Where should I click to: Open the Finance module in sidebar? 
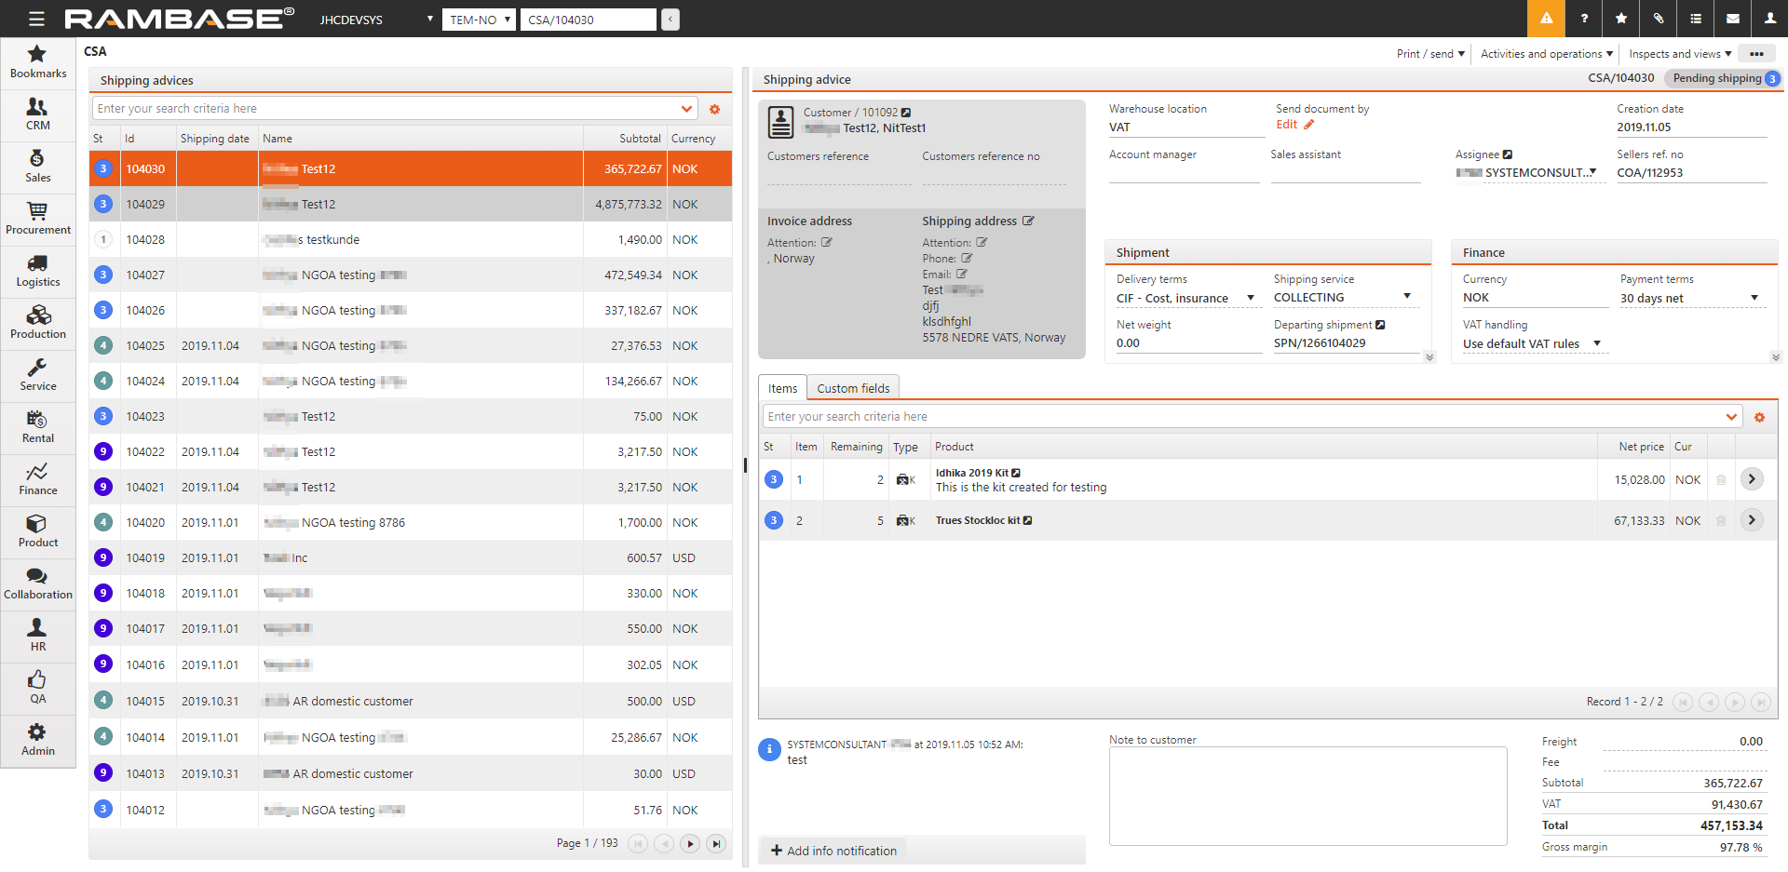point(38,479)
